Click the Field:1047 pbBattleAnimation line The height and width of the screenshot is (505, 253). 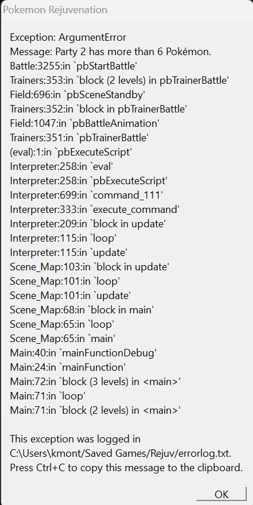(x=85, y=123)
